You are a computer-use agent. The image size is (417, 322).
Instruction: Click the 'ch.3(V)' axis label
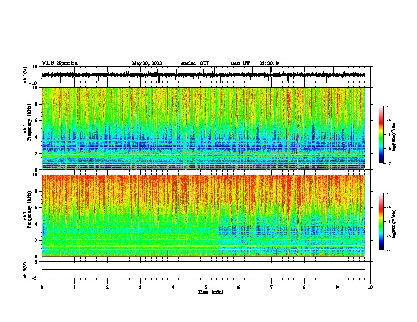(25, 270)
